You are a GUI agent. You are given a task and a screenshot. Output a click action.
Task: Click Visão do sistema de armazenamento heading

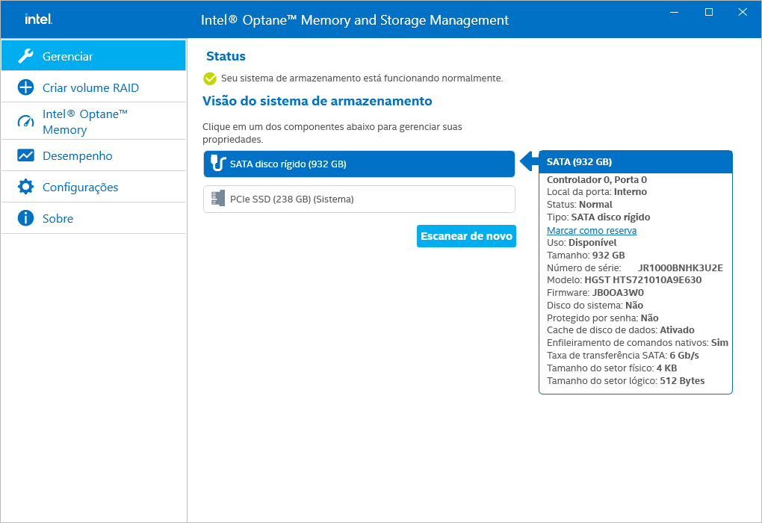point(317,101)
